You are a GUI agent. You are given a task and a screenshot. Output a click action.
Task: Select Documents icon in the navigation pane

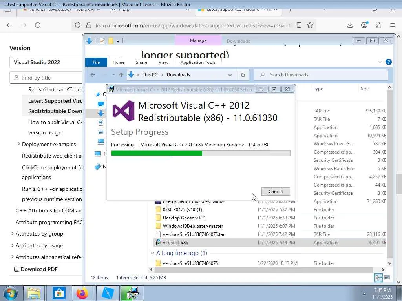coord(101,123)
